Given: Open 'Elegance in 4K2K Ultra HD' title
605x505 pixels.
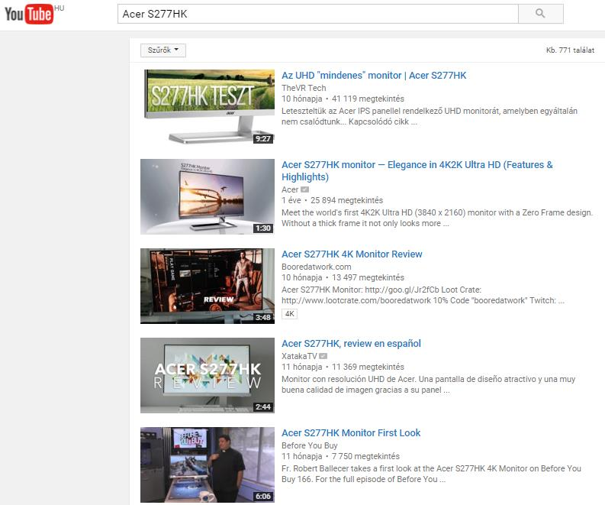Looking at the screenshot, I should coord(417,171).
